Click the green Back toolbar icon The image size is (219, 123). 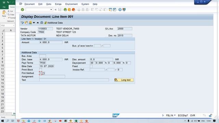point(65,10)
